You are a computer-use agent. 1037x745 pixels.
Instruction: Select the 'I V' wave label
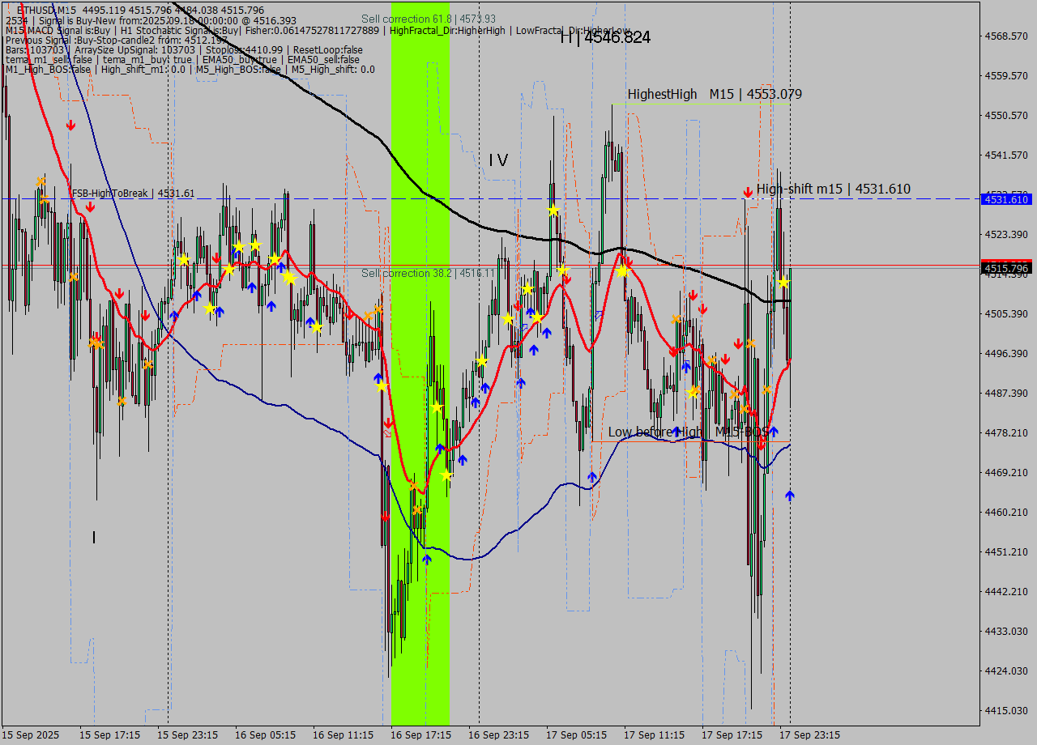498,160
